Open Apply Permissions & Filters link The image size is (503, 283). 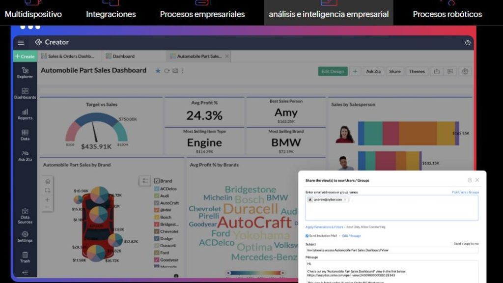point(324,227)
